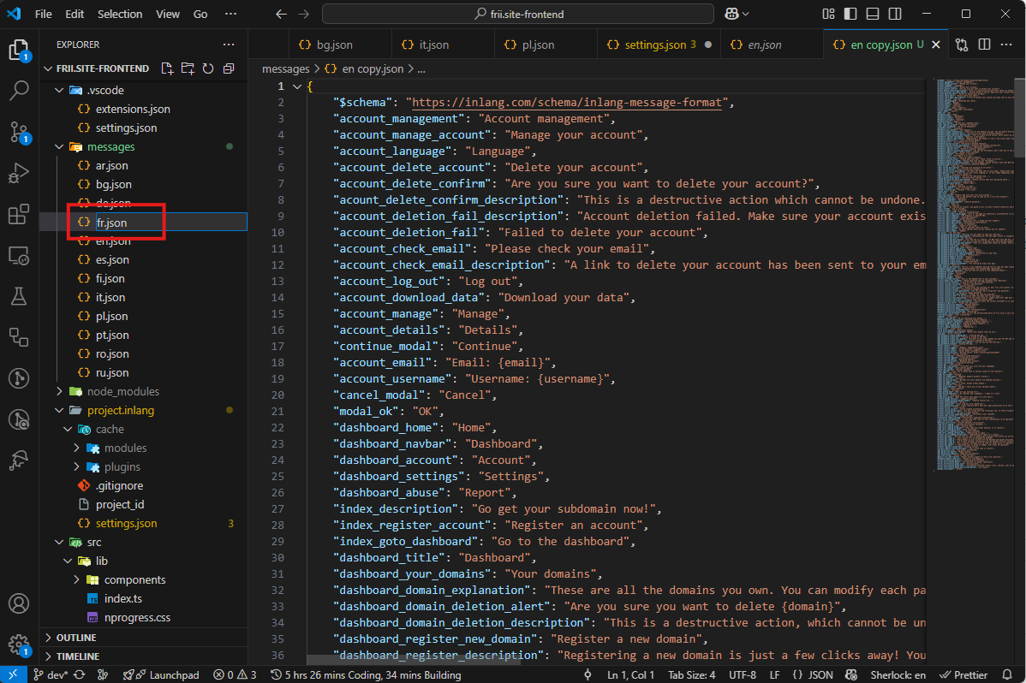Open the notifications bell in status bar

1008,674
